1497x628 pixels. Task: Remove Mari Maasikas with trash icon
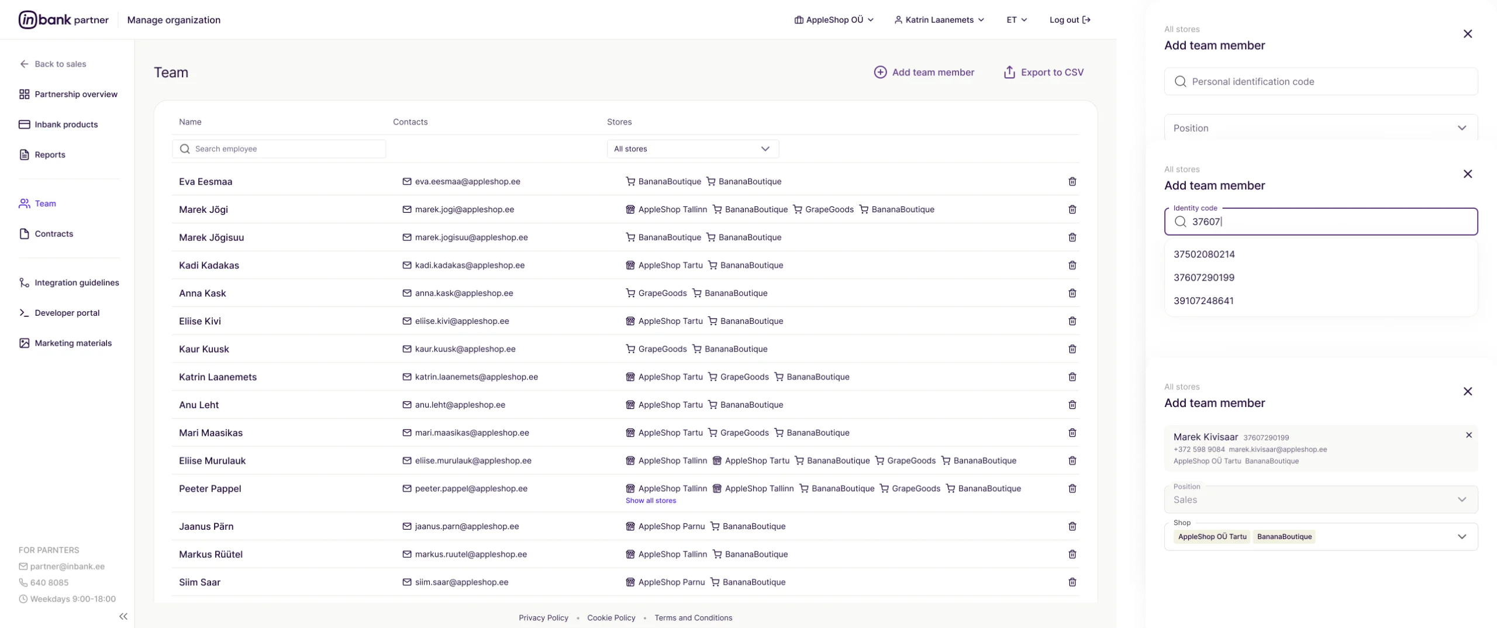(x=1072, y=433)
